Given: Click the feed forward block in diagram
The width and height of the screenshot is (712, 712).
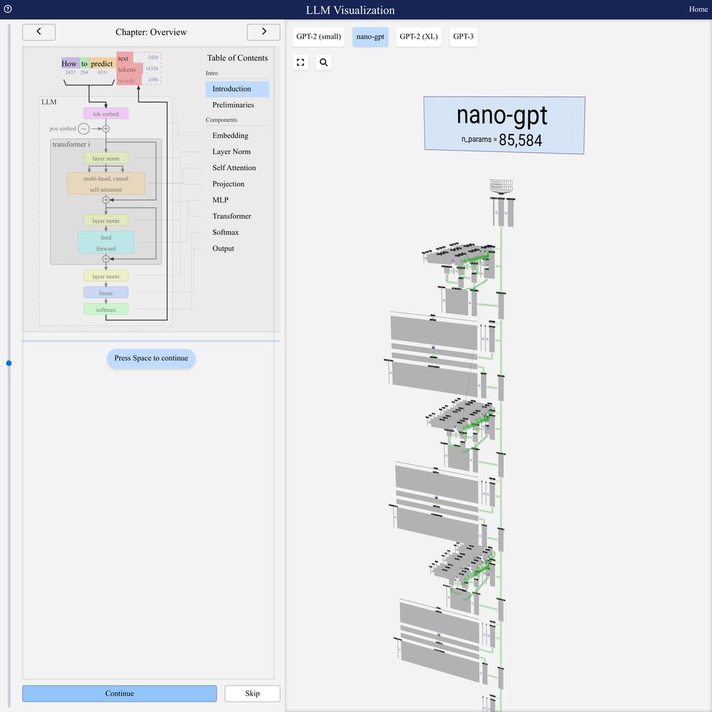Looking at the screenshot, I should [x=106, y=243].
